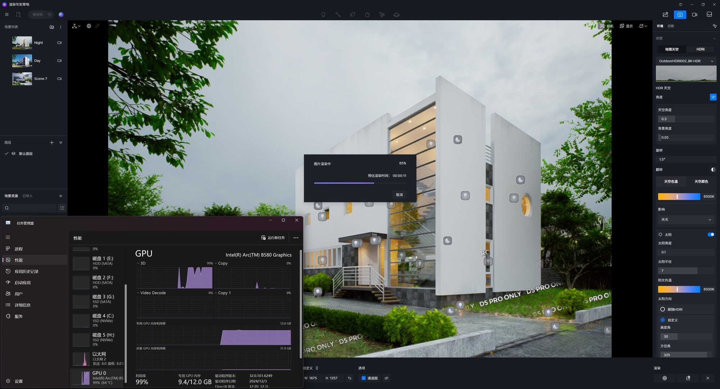Add render to queue icon
This screenshot has width=720, height=389.
(688, 378)
